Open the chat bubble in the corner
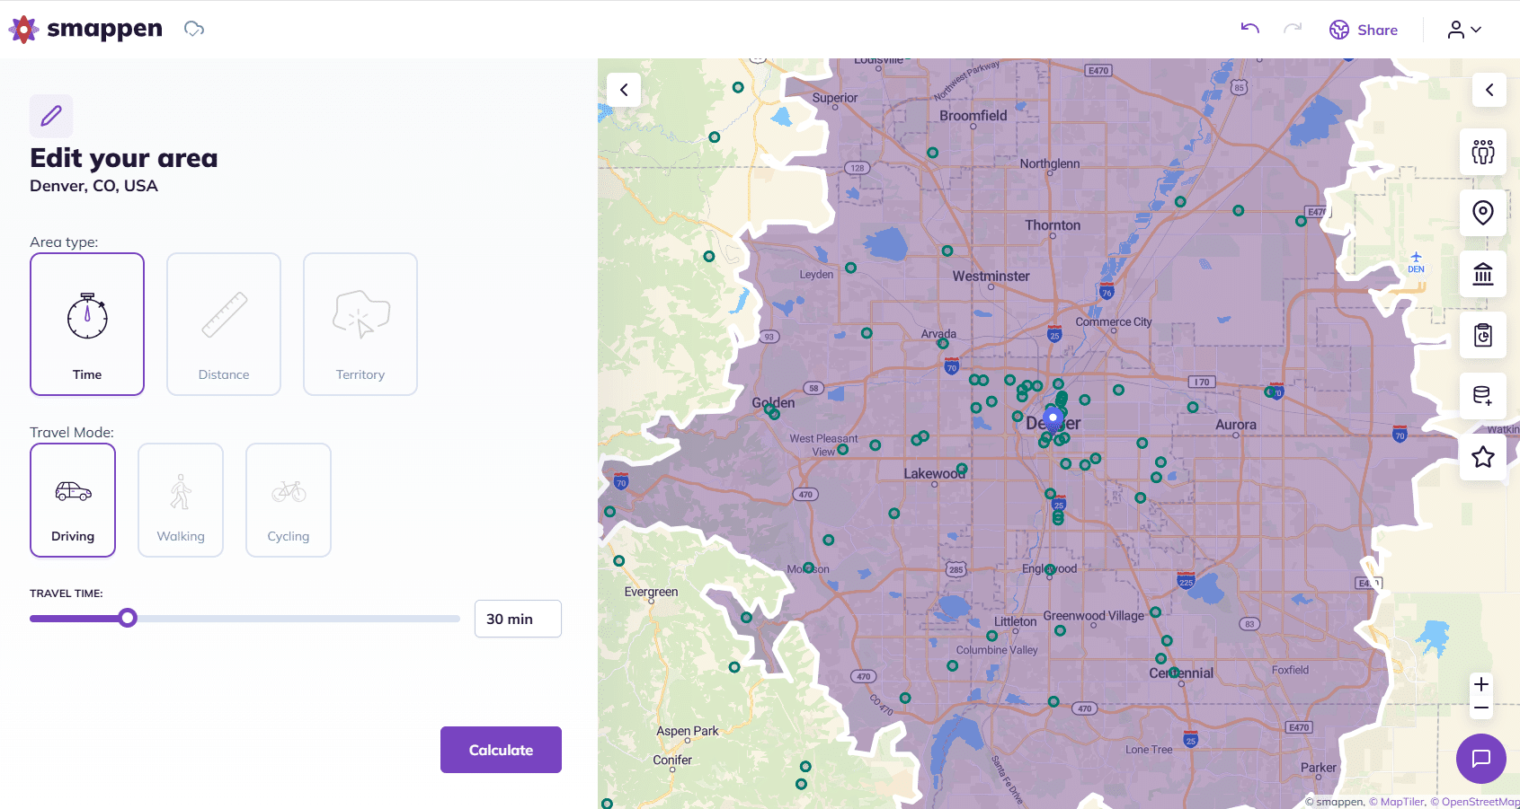This screenshot has width=1520, height=809. [x=1480, y=759]
